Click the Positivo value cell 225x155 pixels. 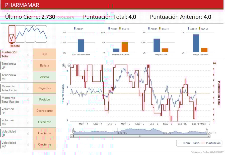tap(44, 99)
